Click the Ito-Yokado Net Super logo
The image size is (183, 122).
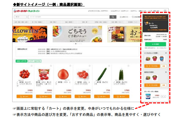pyautogui.click(x=27, y=11)
